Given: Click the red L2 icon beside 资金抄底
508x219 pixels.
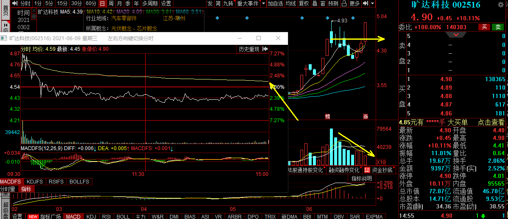Looking at the screenshot, I should 367,170.
